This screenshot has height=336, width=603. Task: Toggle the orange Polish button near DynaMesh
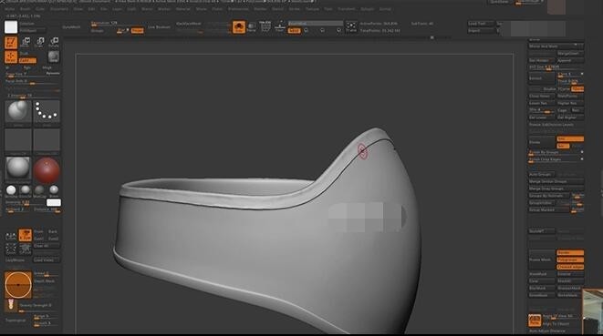[x=137, y=31]
